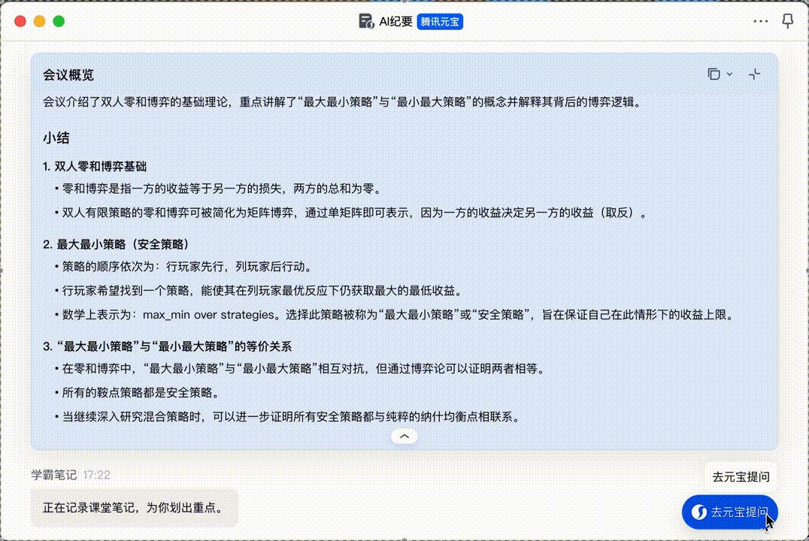Screen dimensions: 809x541
Task: Shrink the summary card with the collapse-arrows icon
Action: [x=755, y=74]
